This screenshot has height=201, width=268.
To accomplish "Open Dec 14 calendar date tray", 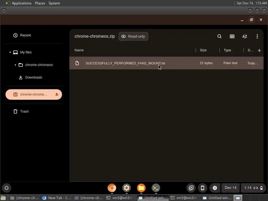I will coord(231,188).
